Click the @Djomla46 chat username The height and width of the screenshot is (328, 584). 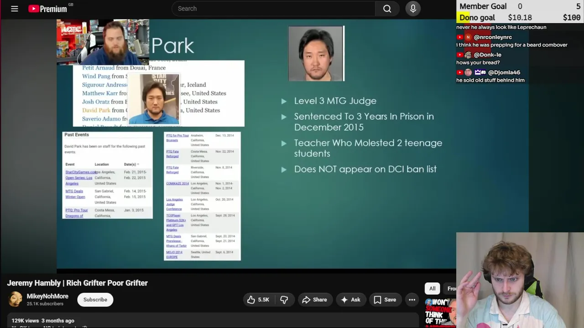coord(504,72)
